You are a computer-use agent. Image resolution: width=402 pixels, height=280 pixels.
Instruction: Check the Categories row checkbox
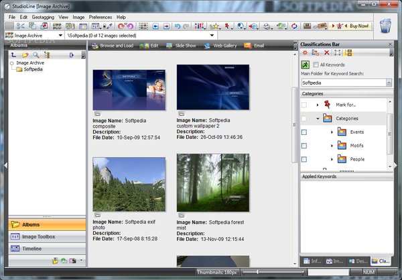[304, 118]
